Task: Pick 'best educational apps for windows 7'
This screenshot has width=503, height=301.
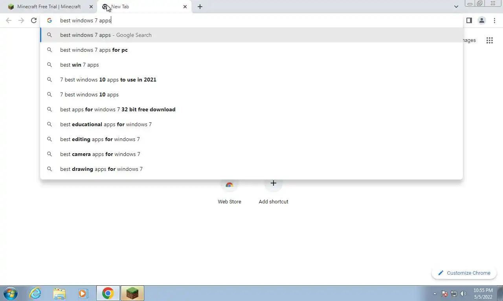Action: pyautogui.click(x=251, y=124)
